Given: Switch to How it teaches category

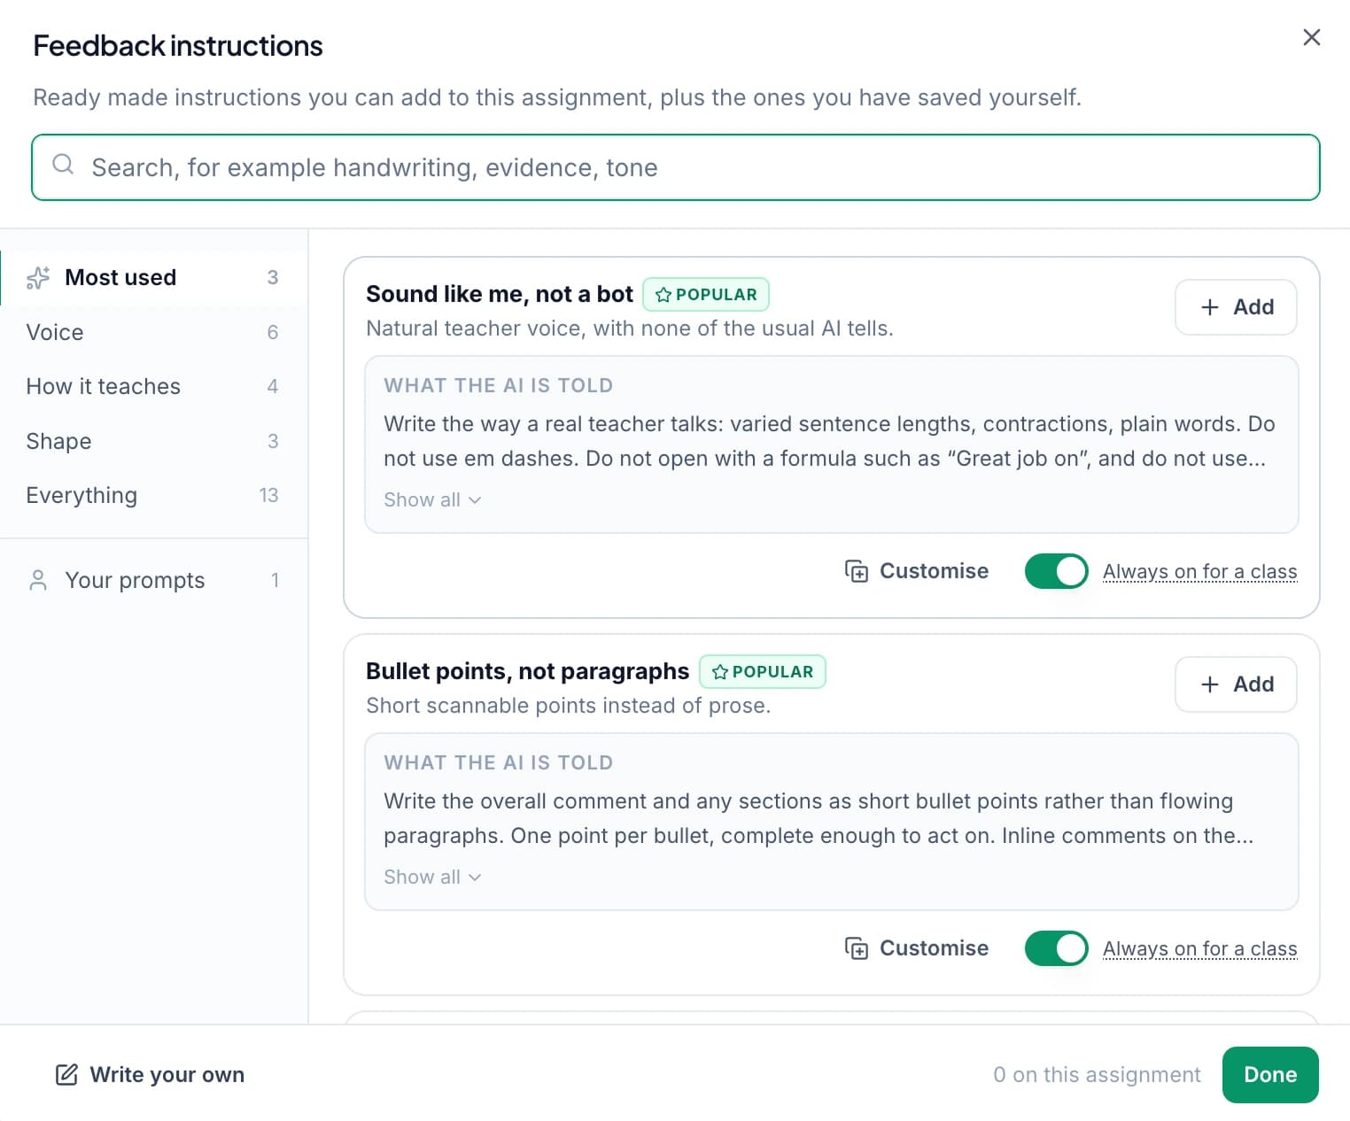Looking at the screenshot, I should [x=153, y=386].
